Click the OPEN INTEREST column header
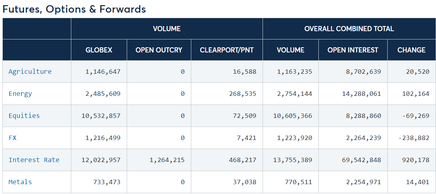Image resolution: width=436 pixels, height=194 pixels. [353, 50]
